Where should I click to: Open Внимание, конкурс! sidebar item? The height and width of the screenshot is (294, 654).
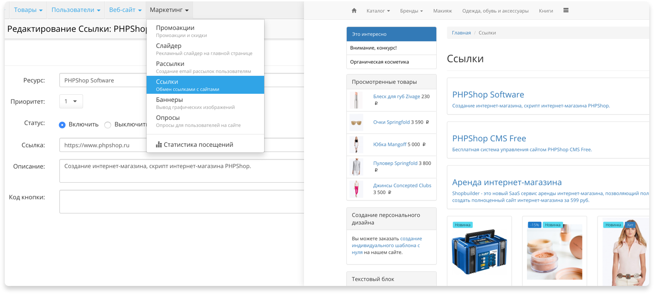(x=391, y=48)
